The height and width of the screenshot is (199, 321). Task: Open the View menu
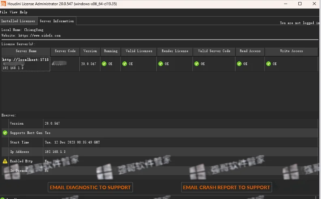click(13, 12)
